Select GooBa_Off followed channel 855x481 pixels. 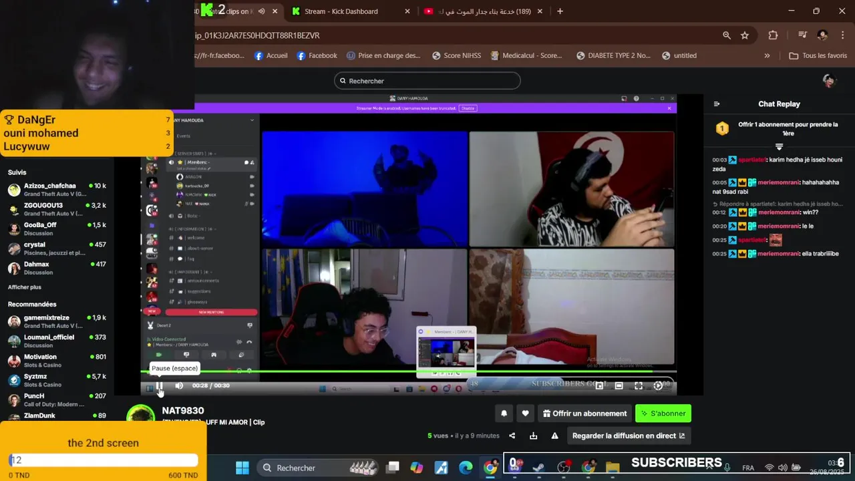point(57,229)
